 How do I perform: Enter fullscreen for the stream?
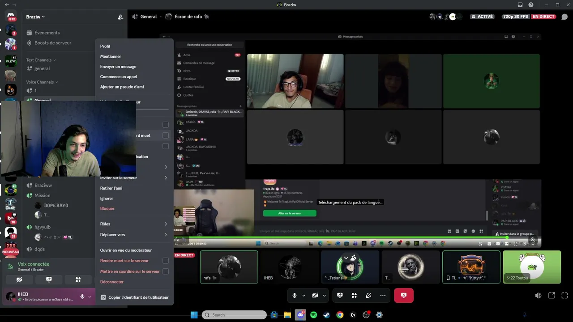564,296
